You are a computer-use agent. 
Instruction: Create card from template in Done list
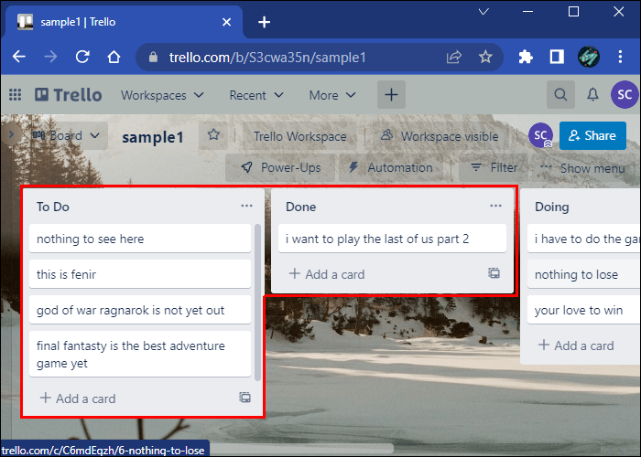[494, 273]
